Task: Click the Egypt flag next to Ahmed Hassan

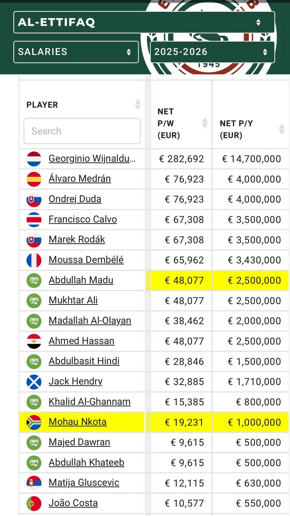Action: [34, 341]
